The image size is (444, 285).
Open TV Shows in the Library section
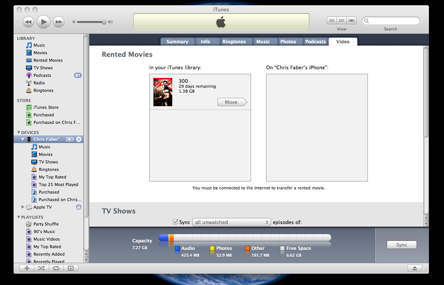click(x=43, y=68)
